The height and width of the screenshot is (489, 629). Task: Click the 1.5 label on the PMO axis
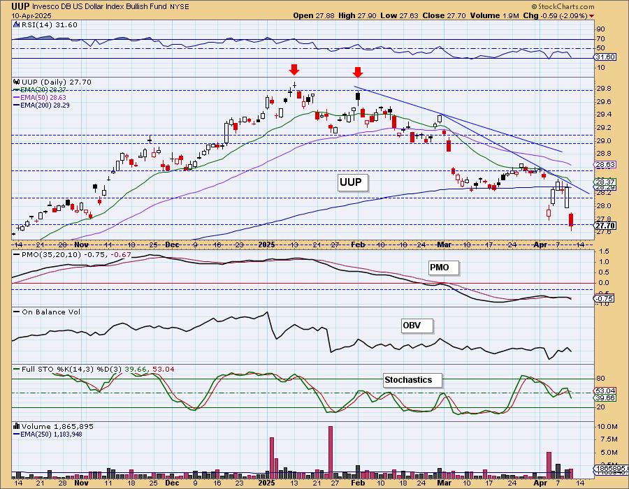click(604, 251)
